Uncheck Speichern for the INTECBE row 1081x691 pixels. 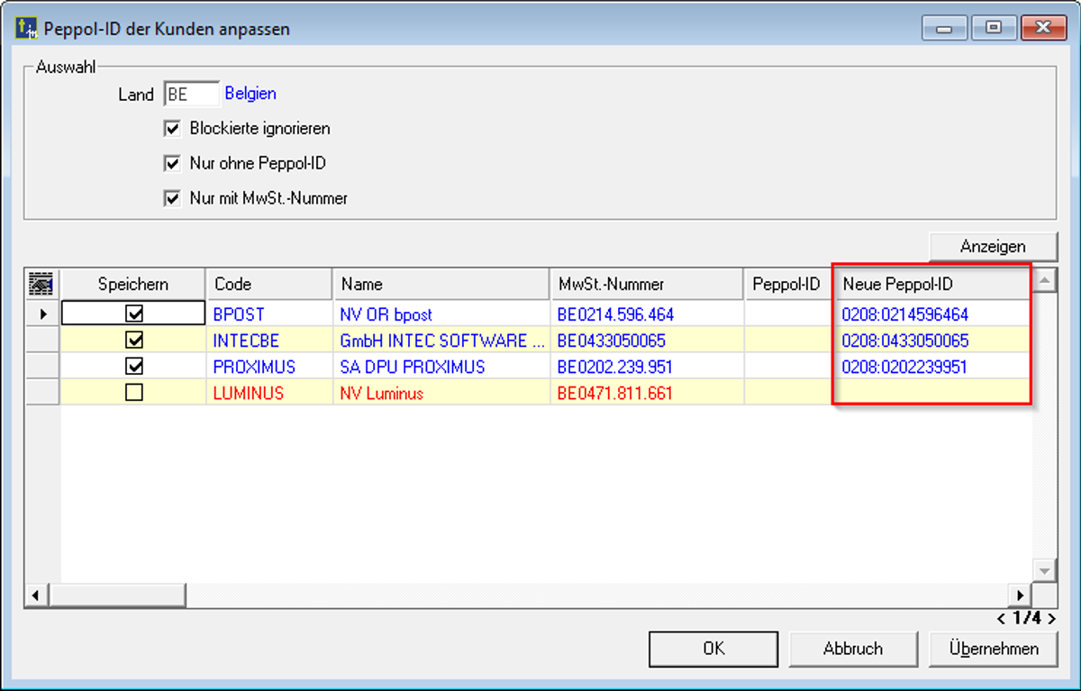[x=134, y=341]
